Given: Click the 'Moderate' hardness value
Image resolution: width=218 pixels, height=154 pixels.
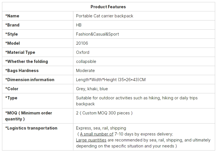Looking at the screenshot, I should 85,71.
